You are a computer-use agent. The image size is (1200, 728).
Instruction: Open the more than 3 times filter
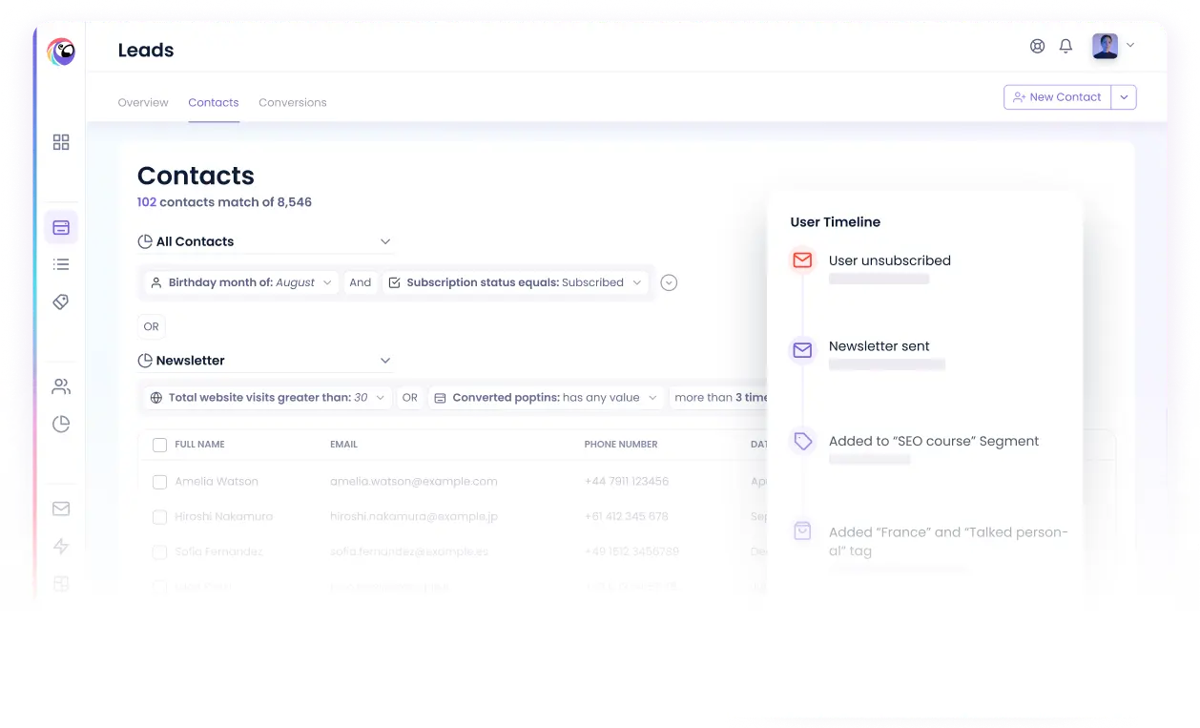tap(718, 398)
